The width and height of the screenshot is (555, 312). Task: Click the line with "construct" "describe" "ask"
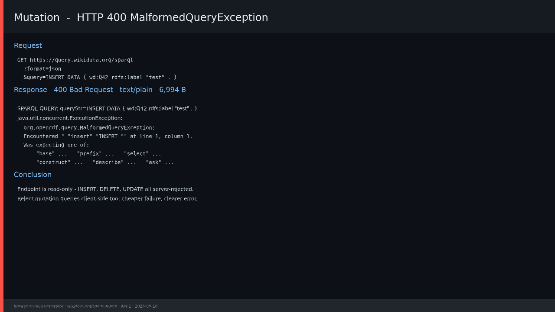coord(105,162)
